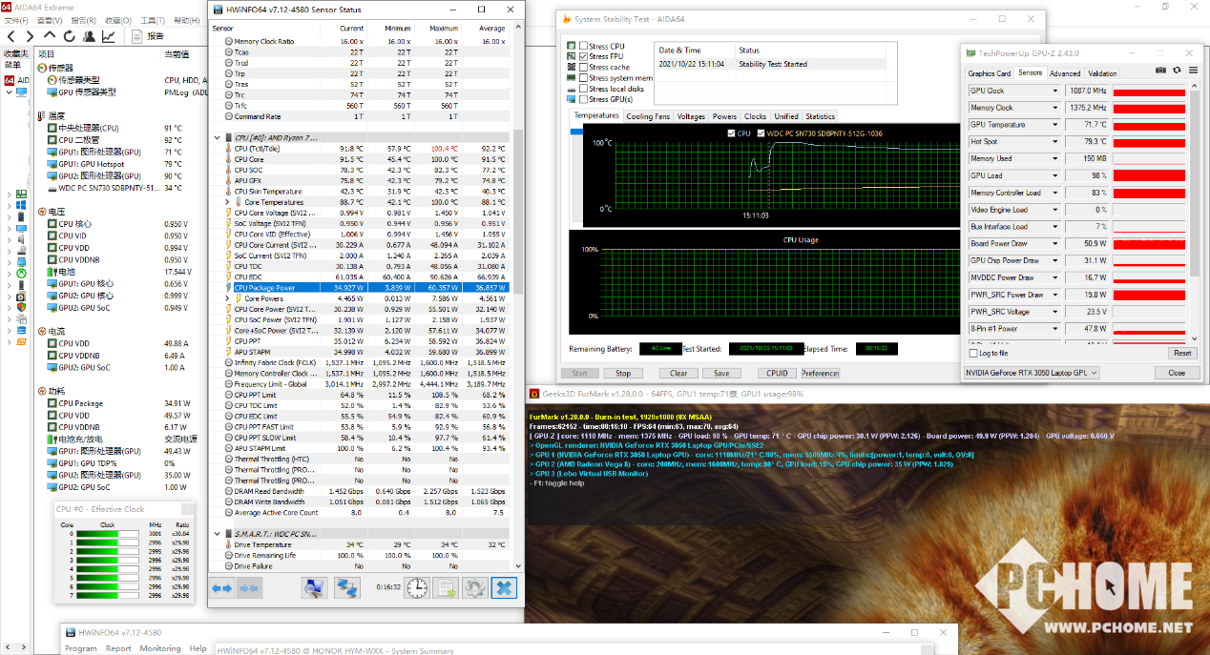Screen dimensions: 1210x655
Task: Click GPU-Z refresh icon
Action: (1177, 70)
